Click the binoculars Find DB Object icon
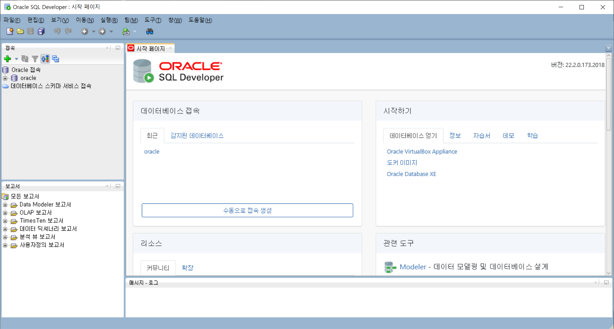Image resolution: width=614 pixels, height=329 pixels. [150, 31]
